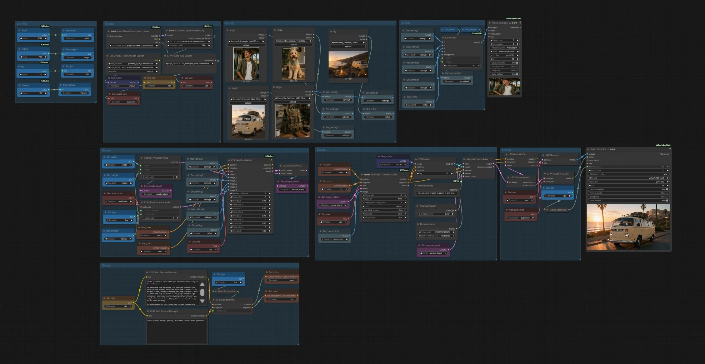Toggle trim_to_audio on the Msr Video Combine node
This screenshot has width=705, height=364.
[x=628, y=193]
